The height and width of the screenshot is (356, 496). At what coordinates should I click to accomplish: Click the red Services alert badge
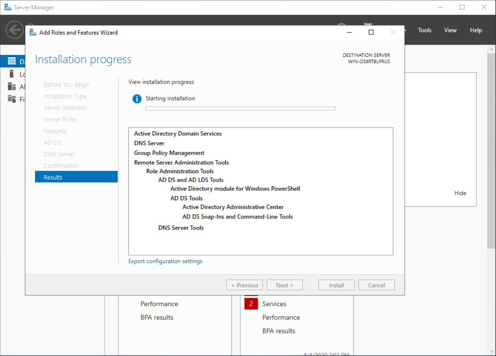251,304
